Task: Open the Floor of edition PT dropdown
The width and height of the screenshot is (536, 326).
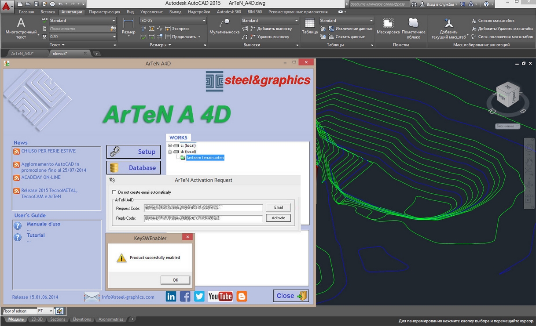Action: click(45, 311)
